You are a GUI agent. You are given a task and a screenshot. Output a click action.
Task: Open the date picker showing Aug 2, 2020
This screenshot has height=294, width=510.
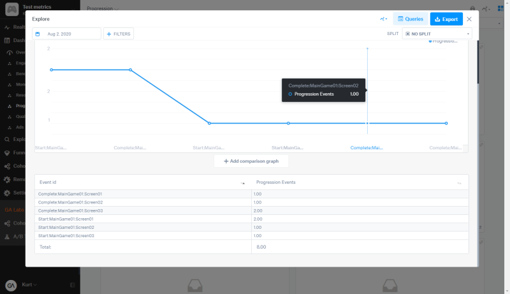point(67,34)
